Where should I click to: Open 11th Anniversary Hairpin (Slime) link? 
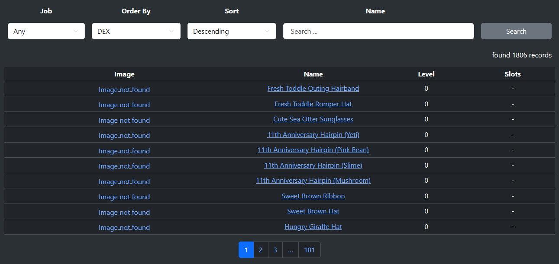(313, 165)
